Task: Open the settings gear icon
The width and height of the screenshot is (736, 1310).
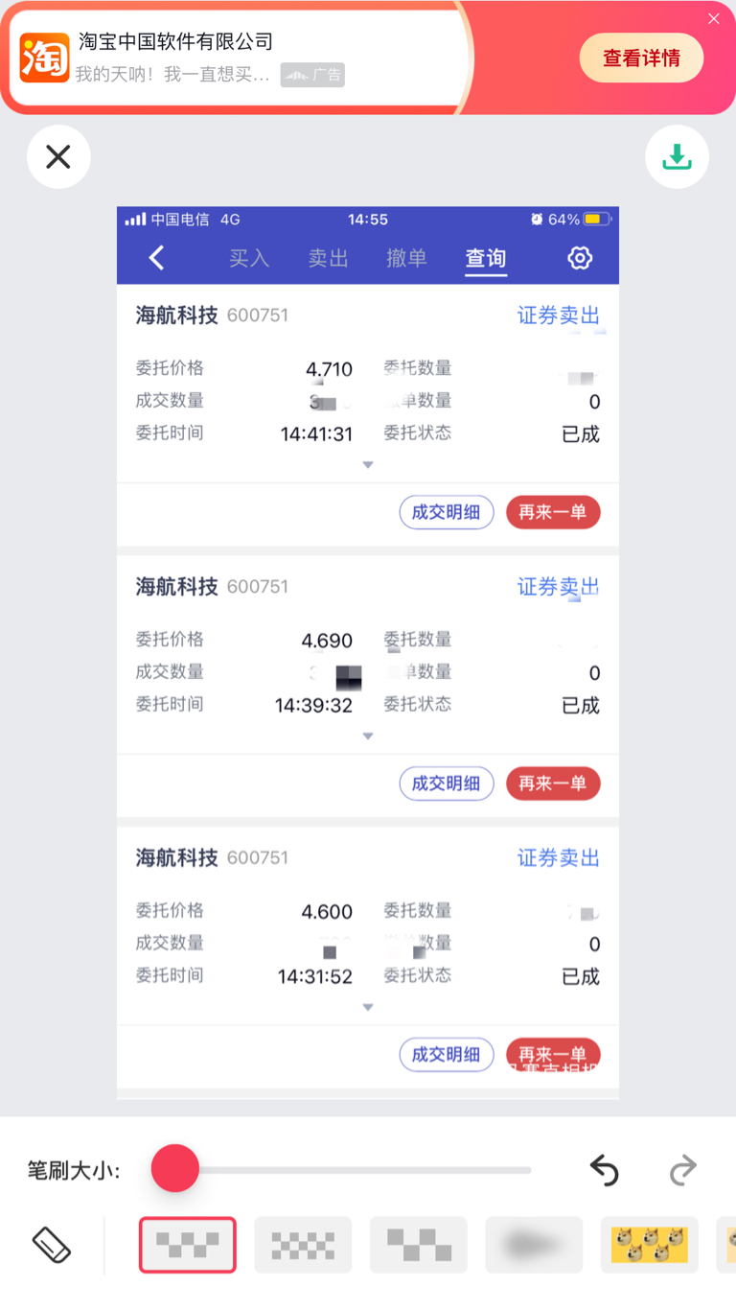Action: click(x=580, y=258)
